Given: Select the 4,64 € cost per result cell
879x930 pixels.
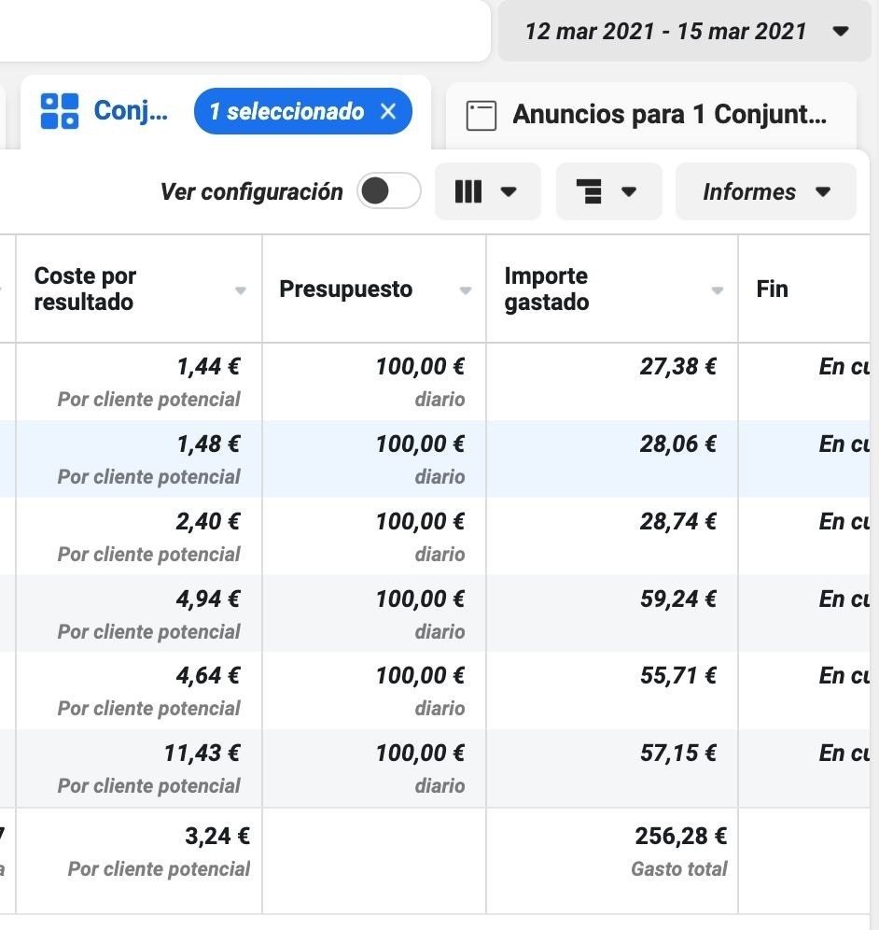Looking at the screenshot, I should (139, 690).
